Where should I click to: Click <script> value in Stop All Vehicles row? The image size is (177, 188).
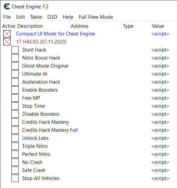pos(160,179)
